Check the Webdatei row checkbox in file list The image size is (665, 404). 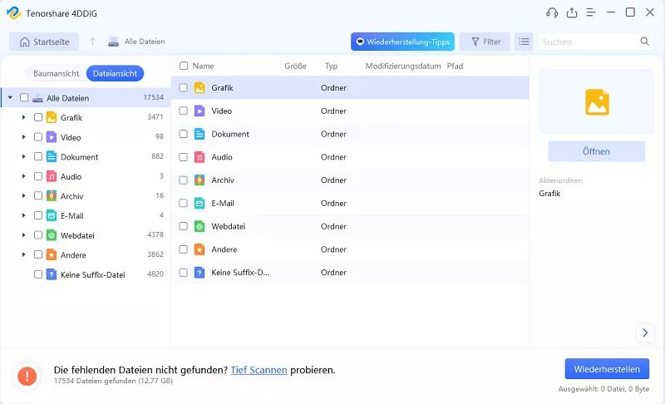[183, 226]
